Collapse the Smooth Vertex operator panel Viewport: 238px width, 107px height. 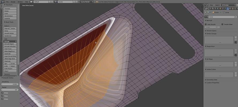[7, 78]
